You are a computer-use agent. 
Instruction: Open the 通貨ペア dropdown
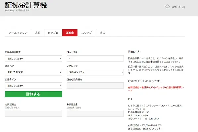tap(33, 72)
